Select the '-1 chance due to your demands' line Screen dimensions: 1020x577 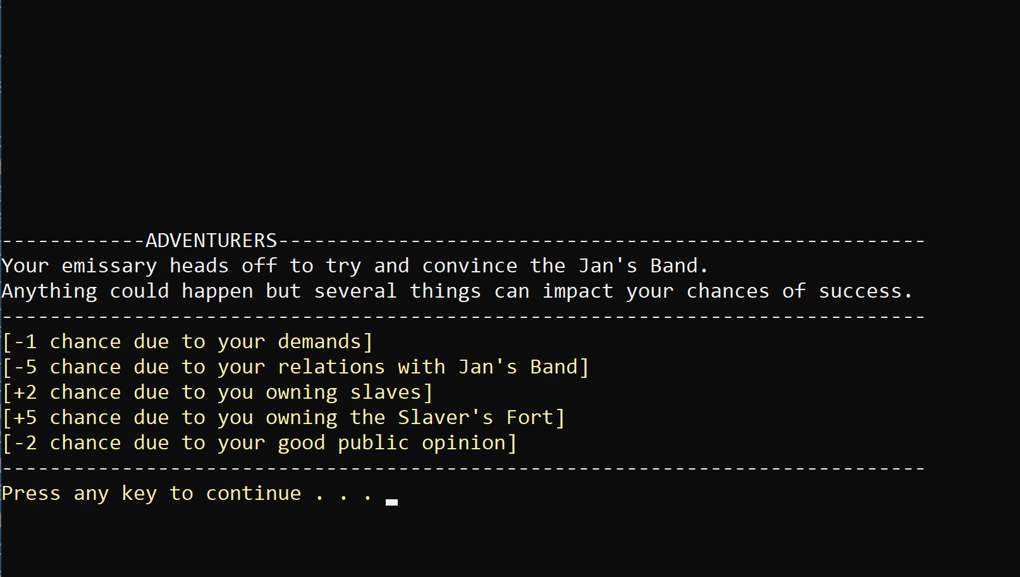pos(188,342)
